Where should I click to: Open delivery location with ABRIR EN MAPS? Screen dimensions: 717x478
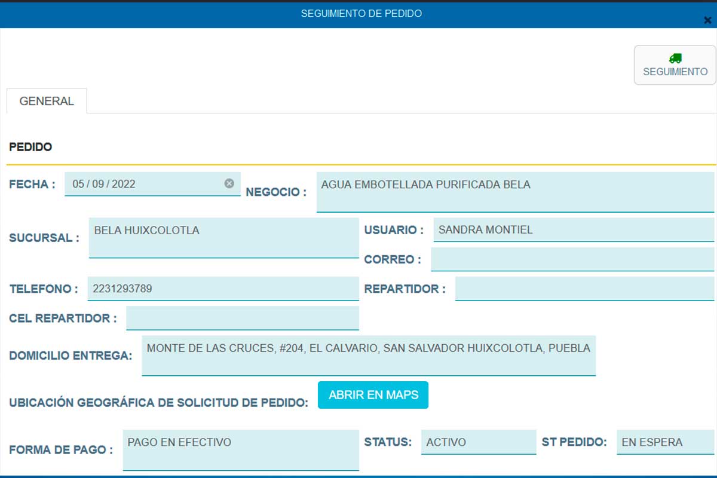click(373, 395)
